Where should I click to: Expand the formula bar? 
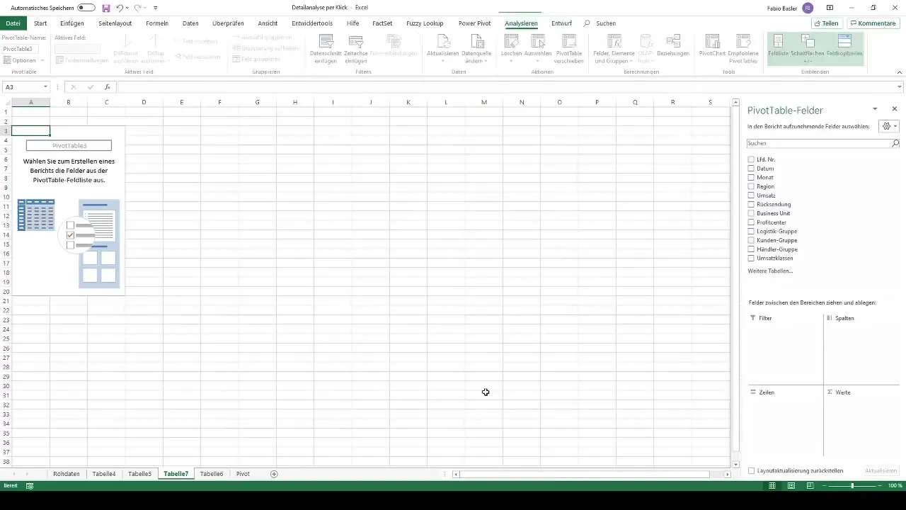(900, 87)
